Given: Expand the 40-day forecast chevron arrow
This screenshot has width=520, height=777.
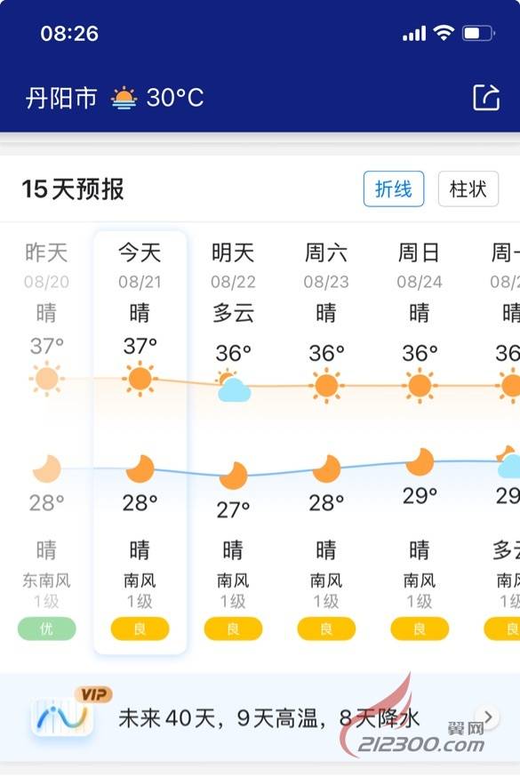Looking at the screenshot, I should pyautogui.click(x=488, y=717).
